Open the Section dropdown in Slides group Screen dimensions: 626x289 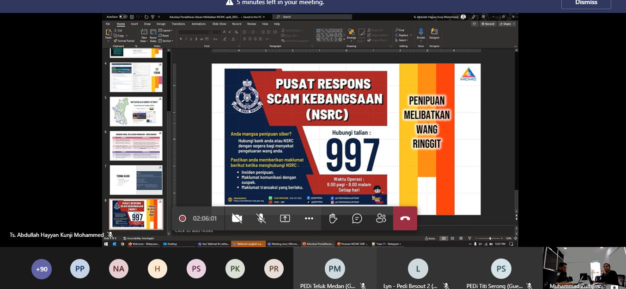166,41
